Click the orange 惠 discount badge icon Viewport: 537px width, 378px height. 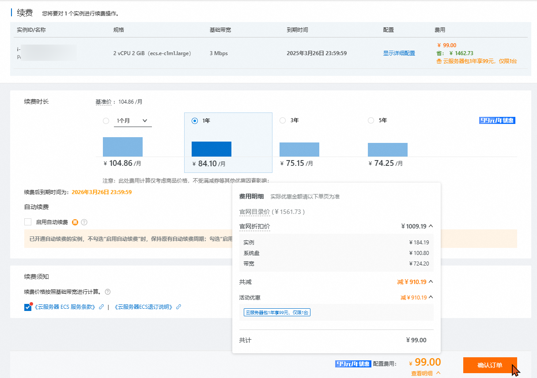pos(75,222)
